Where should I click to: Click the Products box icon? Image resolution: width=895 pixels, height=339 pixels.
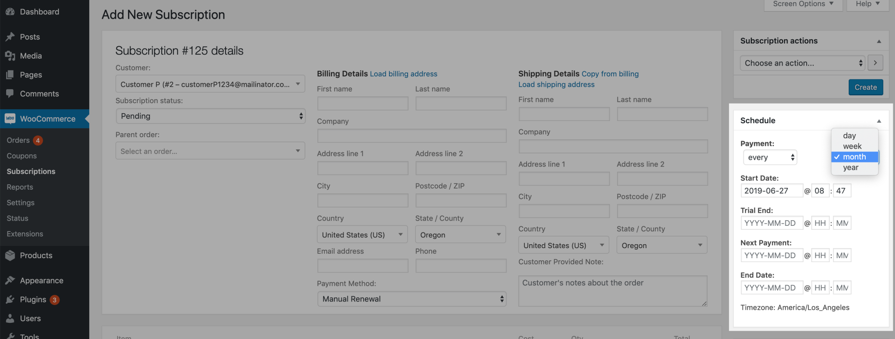(10, 256)
